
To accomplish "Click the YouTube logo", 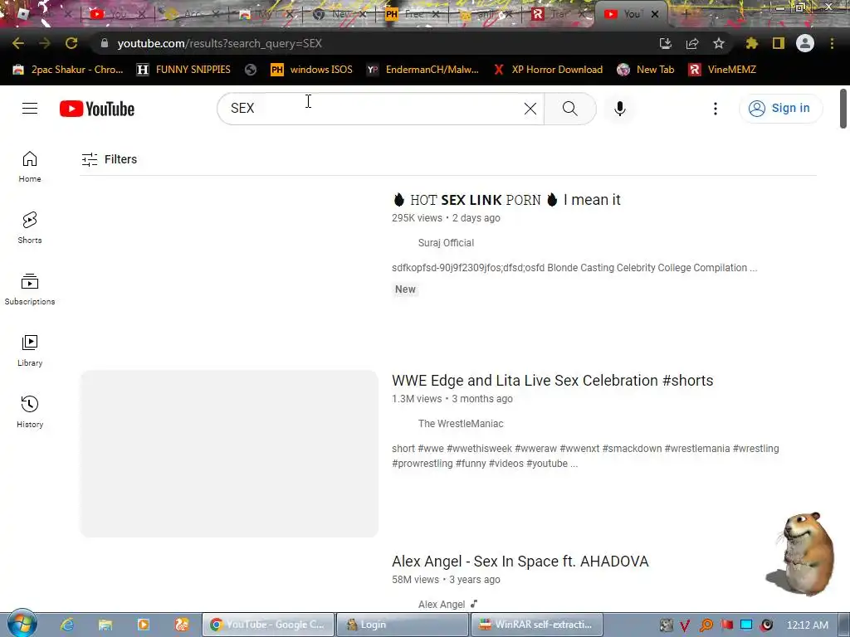I will click(97, 109).
